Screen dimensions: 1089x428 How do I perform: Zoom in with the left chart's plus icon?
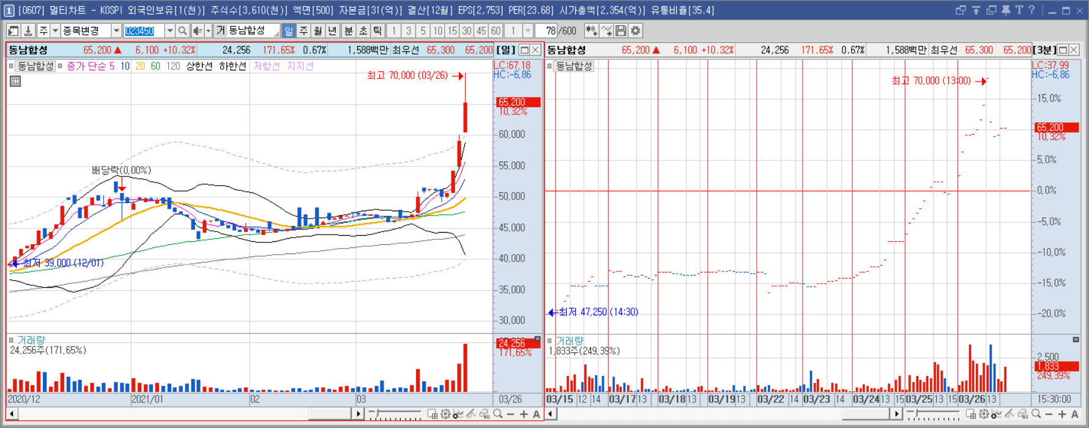524,415
